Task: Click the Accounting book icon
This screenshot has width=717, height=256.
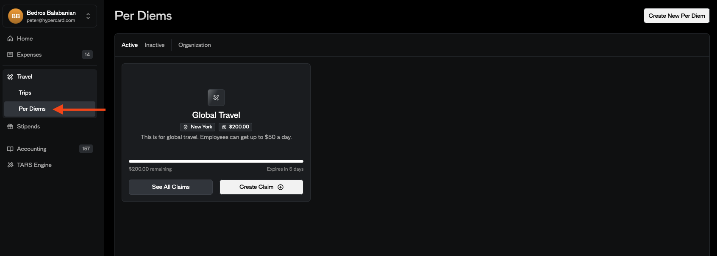Action: 10,149
